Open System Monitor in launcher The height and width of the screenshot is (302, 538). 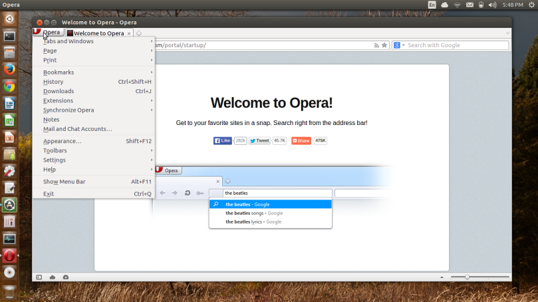click(x=9, y=239)
